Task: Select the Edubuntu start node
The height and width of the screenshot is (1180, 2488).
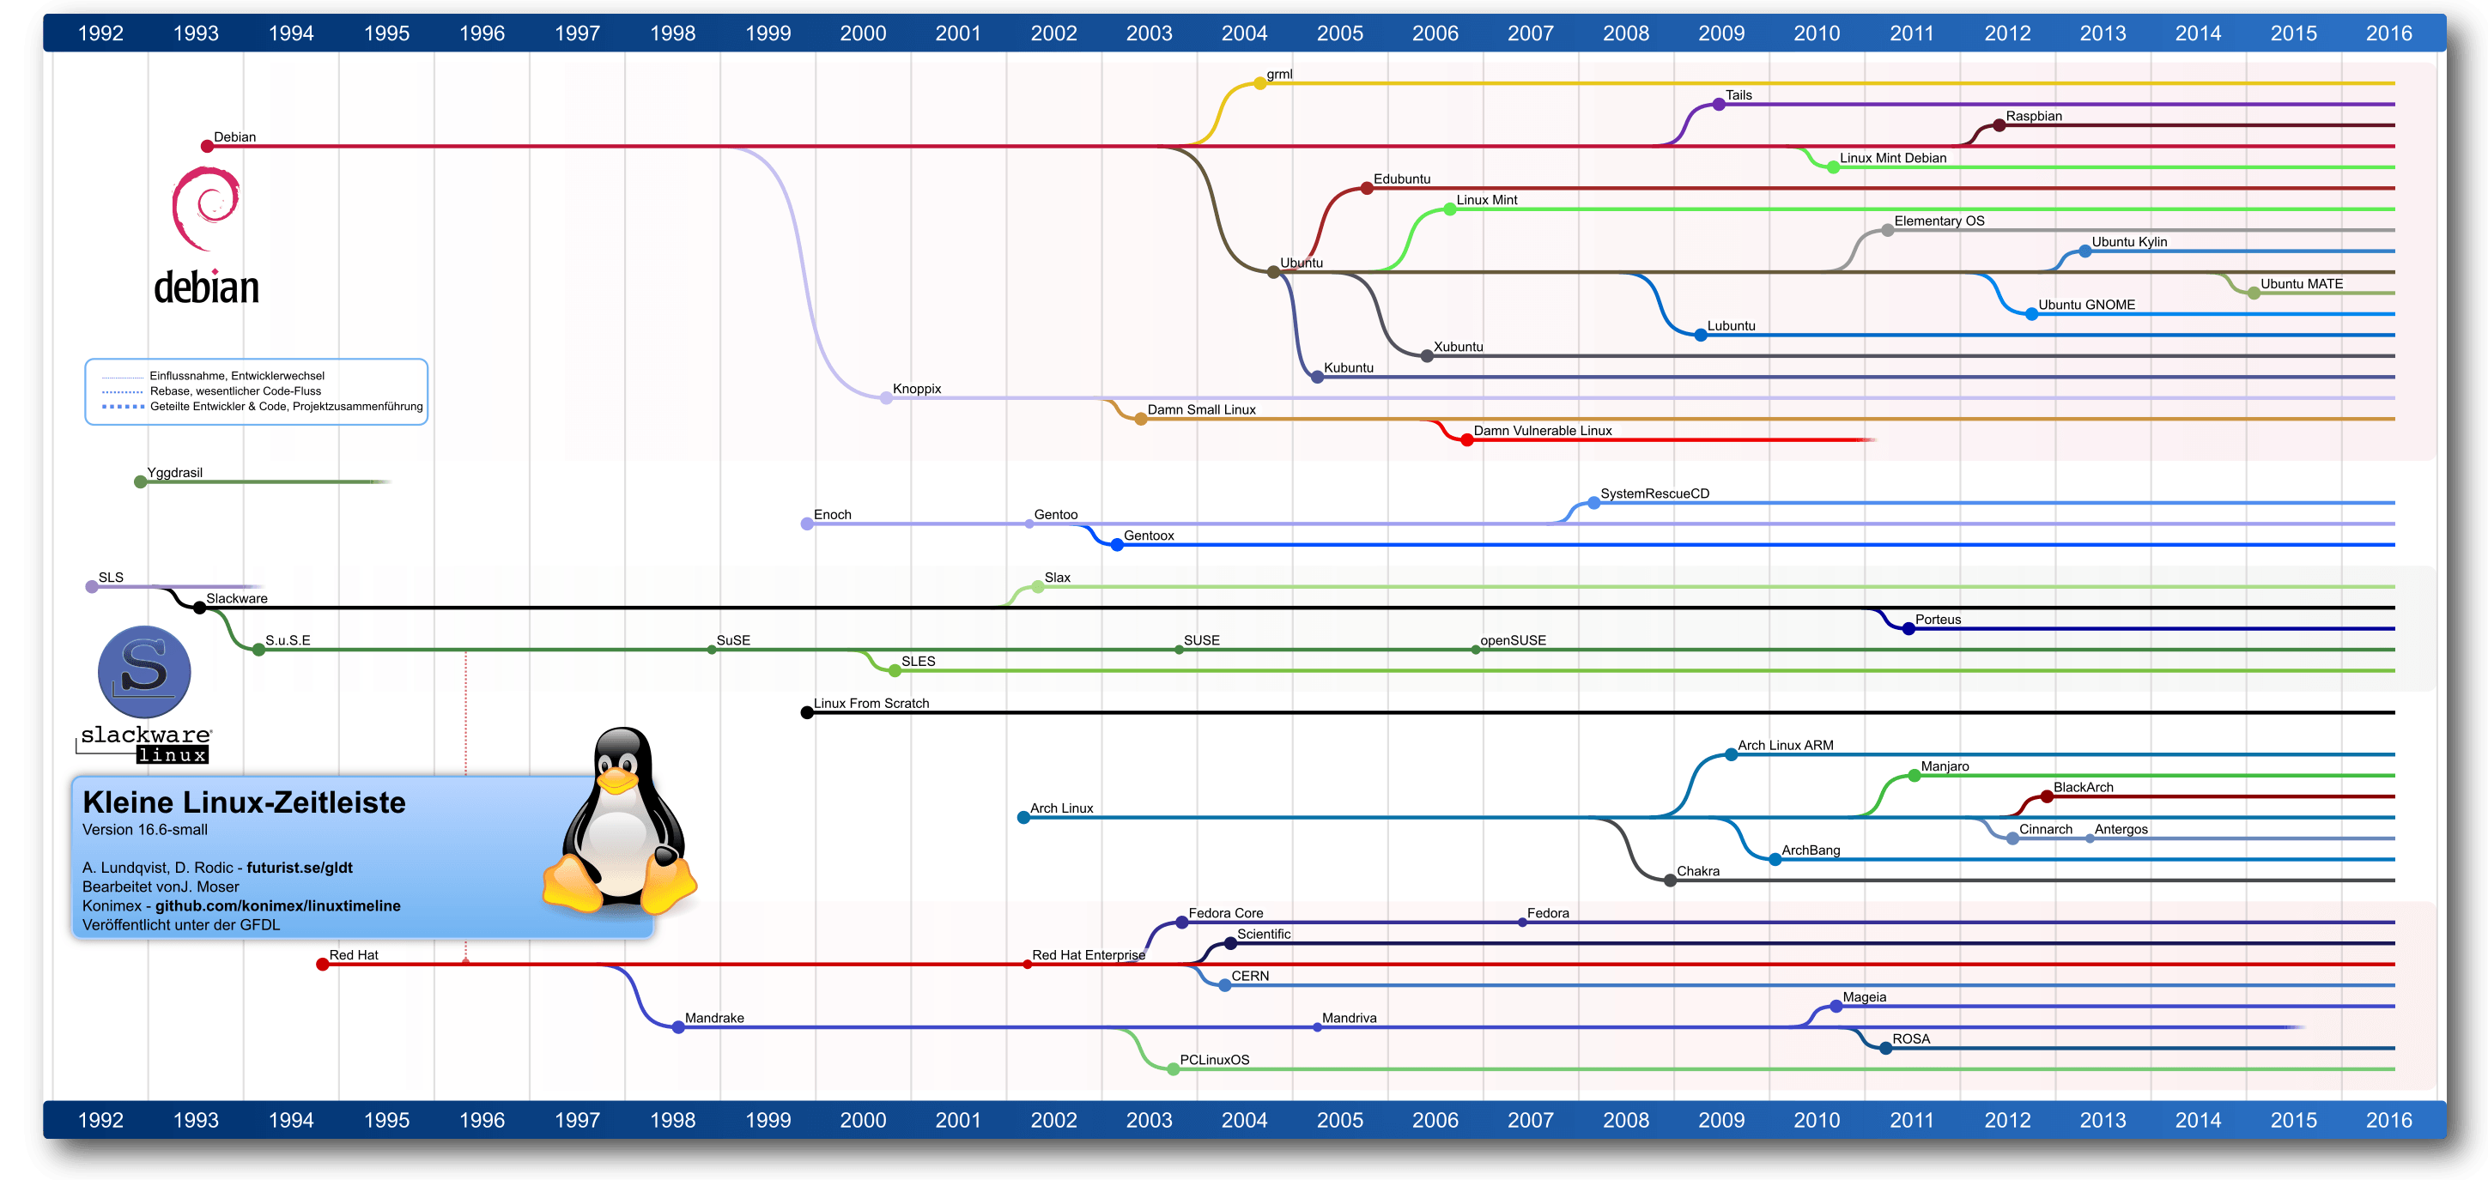Action: [1367, 188]
